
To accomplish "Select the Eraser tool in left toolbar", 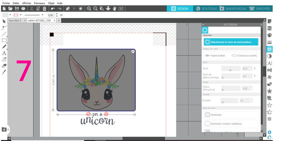I will pyautogui.click(x=4, y=66).
